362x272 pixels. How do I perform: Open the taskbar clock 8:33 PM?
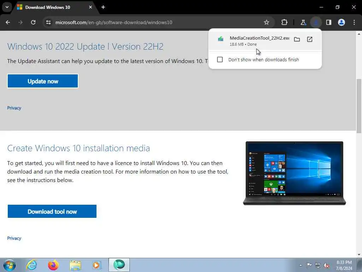[x=344, y=265]
